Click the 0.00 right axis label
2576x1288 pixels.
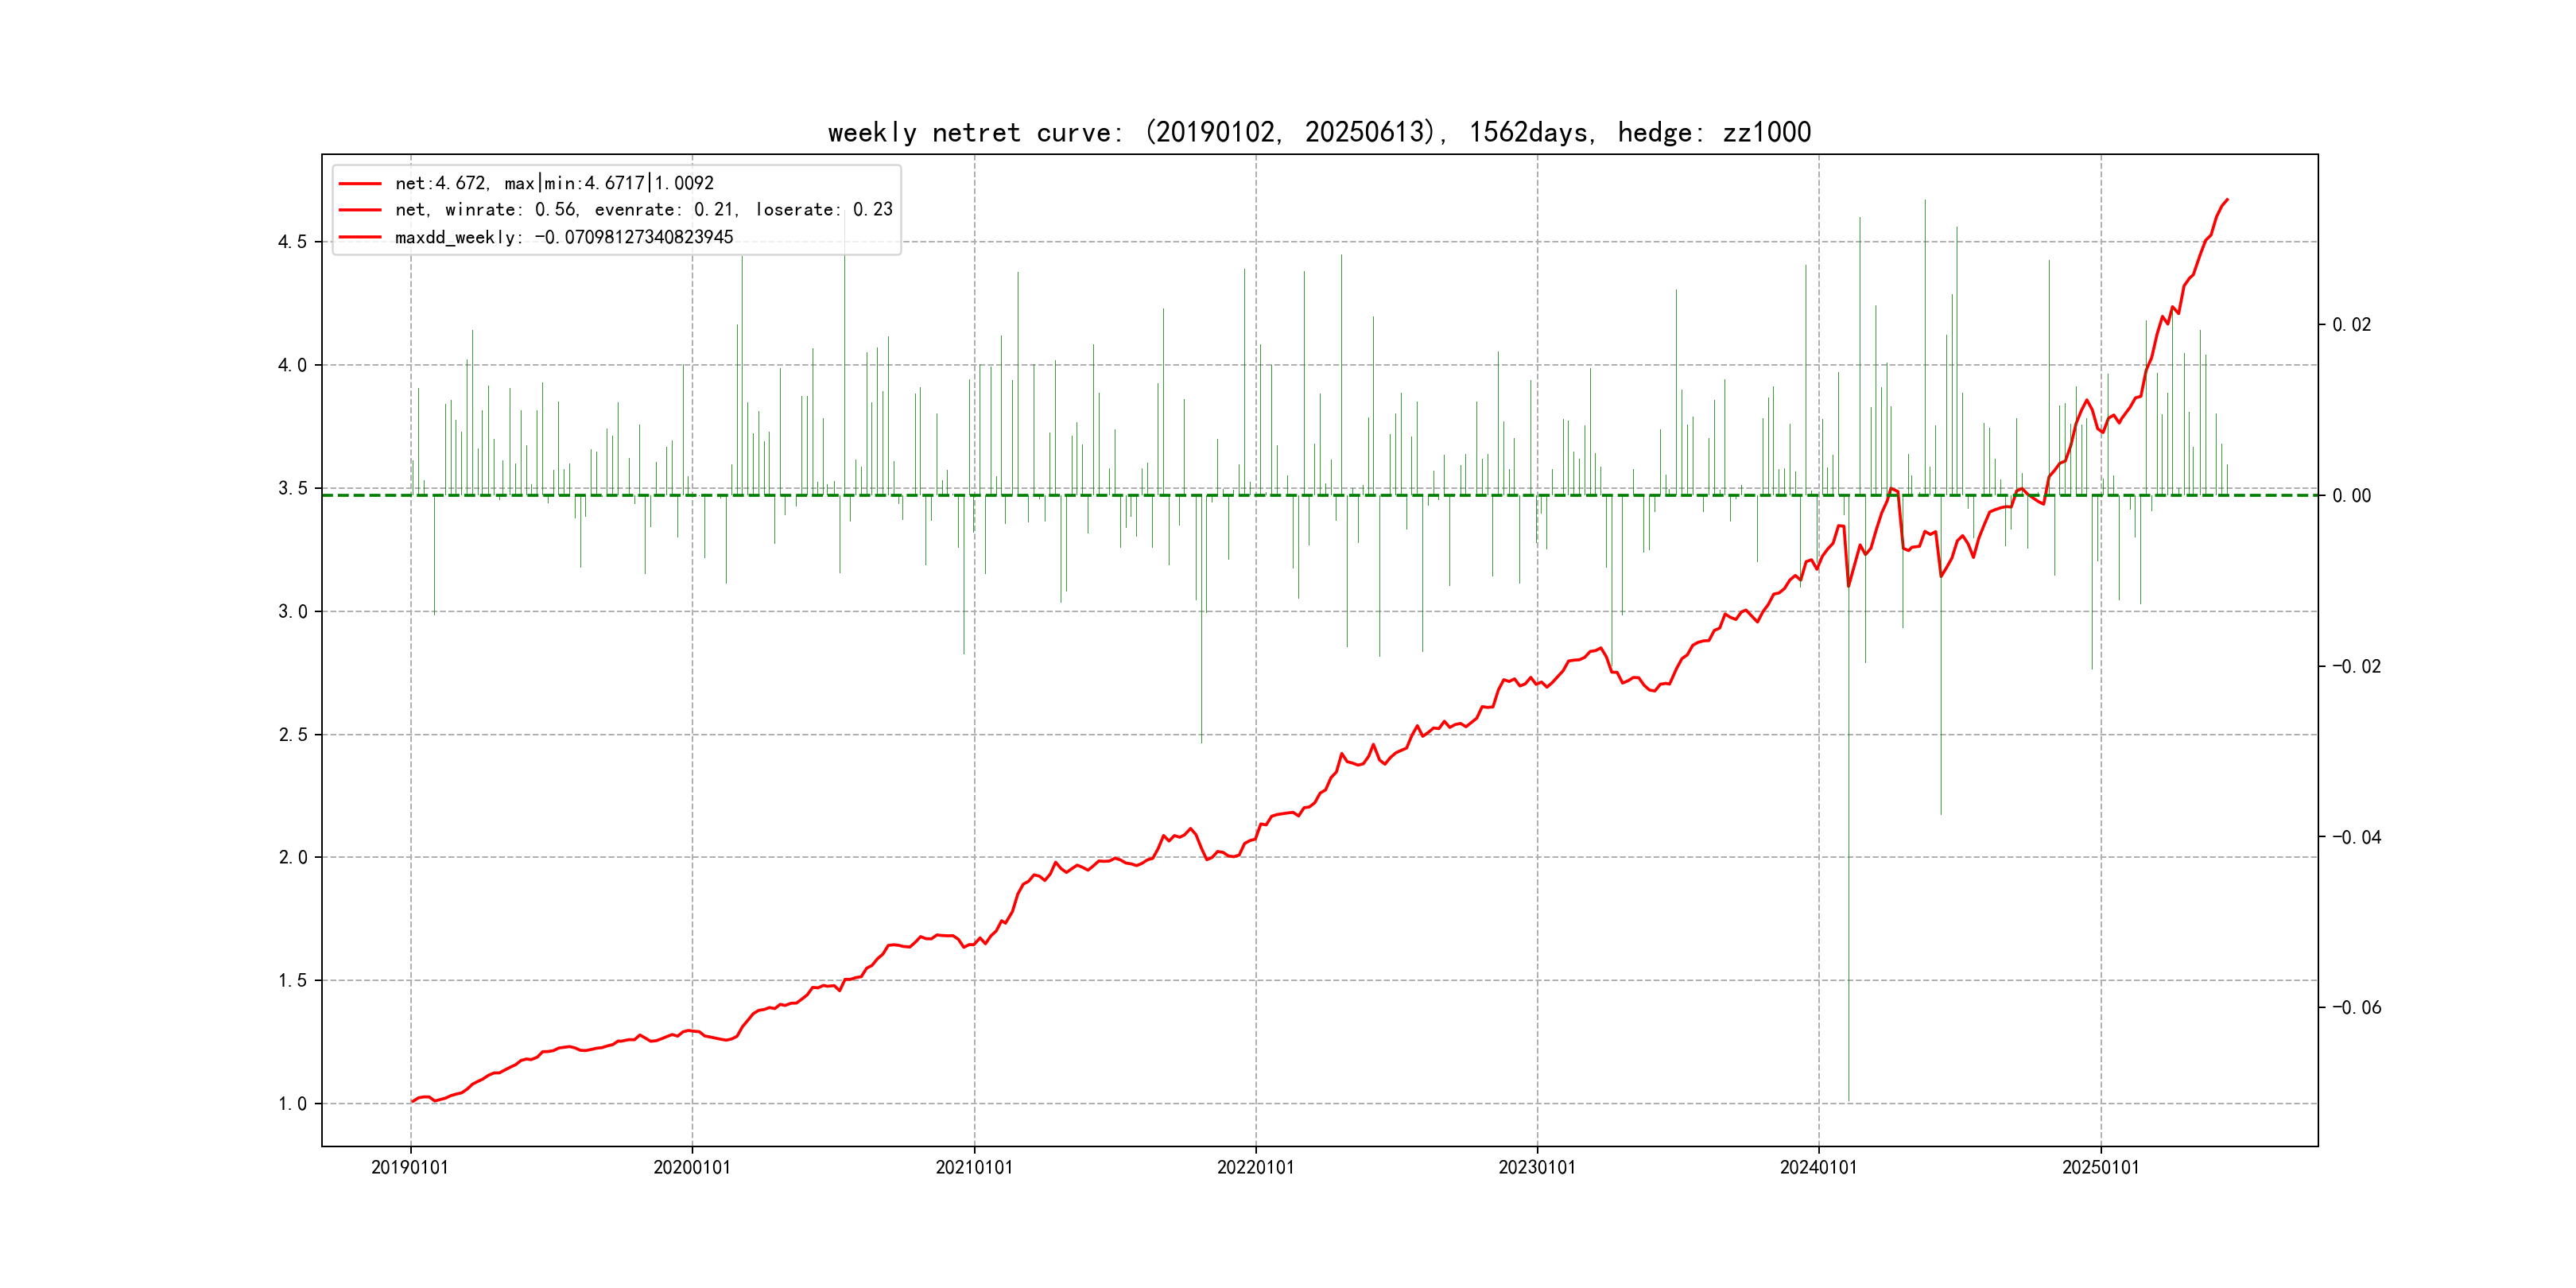tap(2351, 496)
